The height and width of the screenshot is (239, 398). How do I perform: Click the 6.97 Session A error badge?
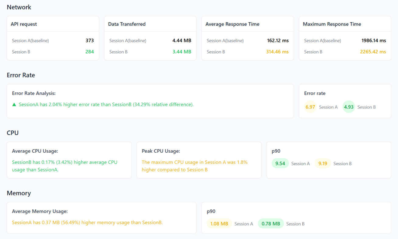point(310,107)
